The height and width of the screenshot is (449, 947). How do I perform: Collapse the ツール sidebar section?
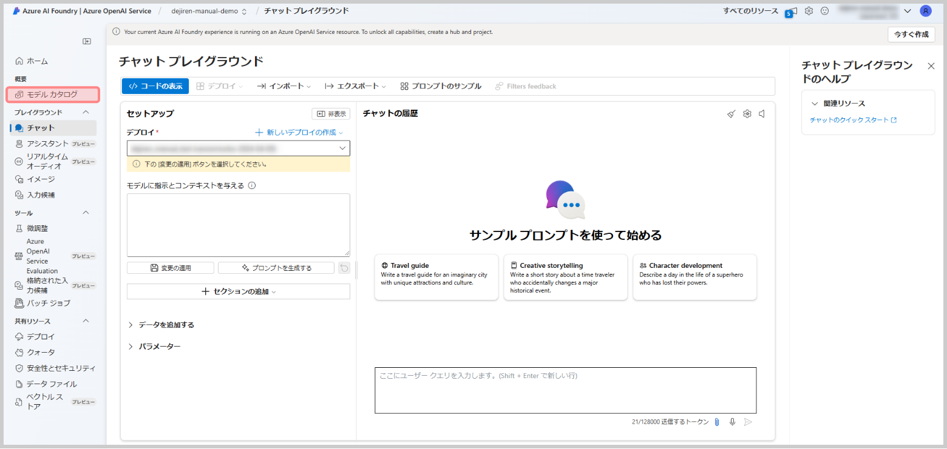point(86,213)
